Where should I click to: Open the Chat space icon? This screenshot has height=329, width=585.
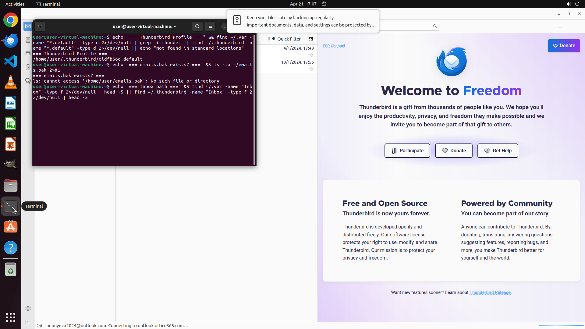pyautogui.click(x=28, y=81)
